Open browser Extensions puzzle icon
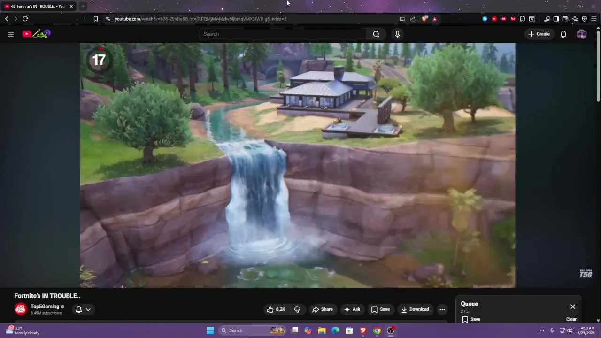The width and height of the screenshot is (601, 338). [x=523, y=19]
